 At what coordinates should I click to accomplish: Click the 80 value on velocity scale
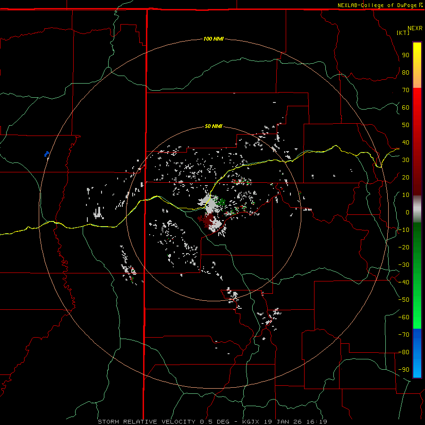406,73
